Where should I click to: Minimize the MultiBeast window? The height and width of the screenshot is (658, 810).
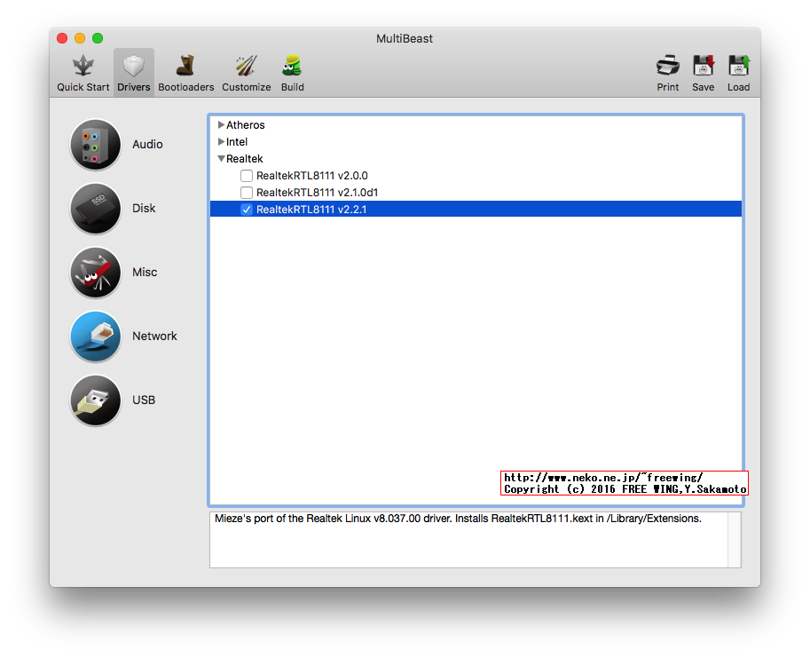80,38
